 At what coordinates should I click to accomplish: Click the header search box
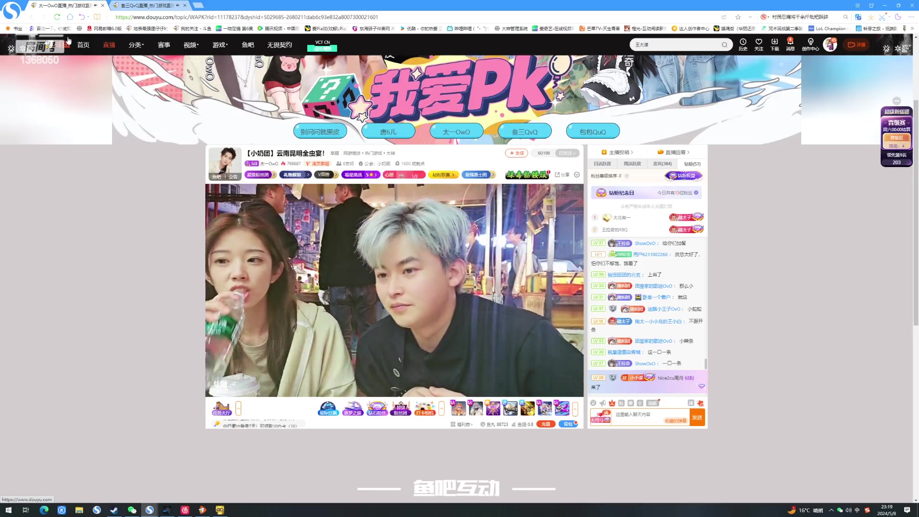(681, 45)
